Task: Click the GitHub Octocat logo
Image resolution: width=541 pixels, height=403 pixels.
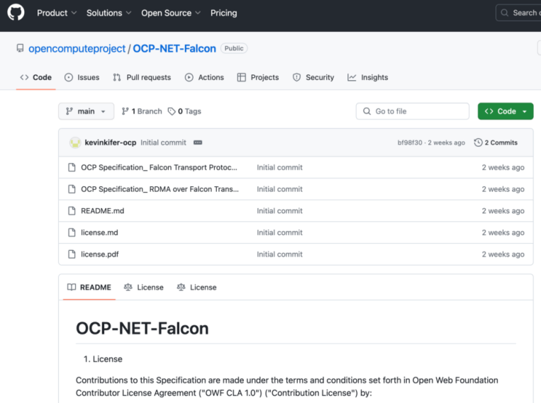Action: point(16,13)
